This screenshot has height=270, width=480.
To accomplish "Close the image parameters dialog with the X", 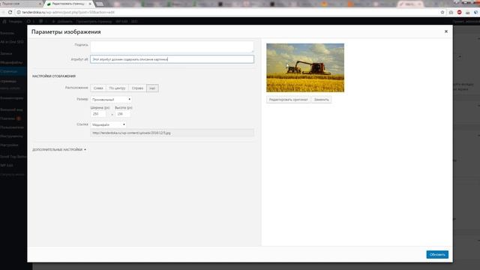I will point(446,31).
